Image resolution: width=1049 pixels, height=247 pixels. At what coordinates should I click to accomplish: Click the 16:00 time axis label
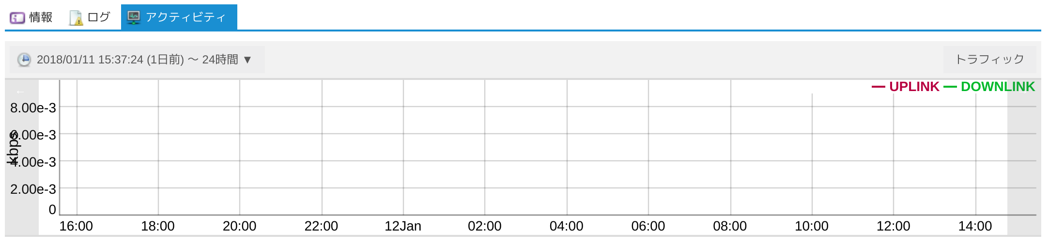click(76, 226)
